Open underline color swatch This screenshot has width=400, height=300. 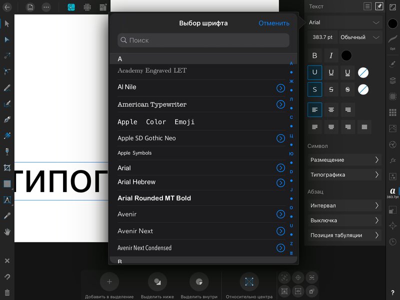pos(363,72)
